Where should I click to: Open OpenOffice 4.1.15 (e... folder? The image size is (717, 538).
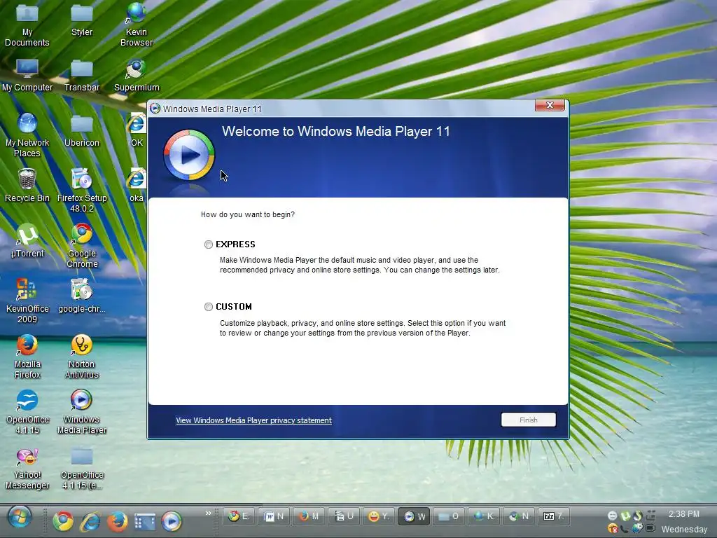click(82, 467)
